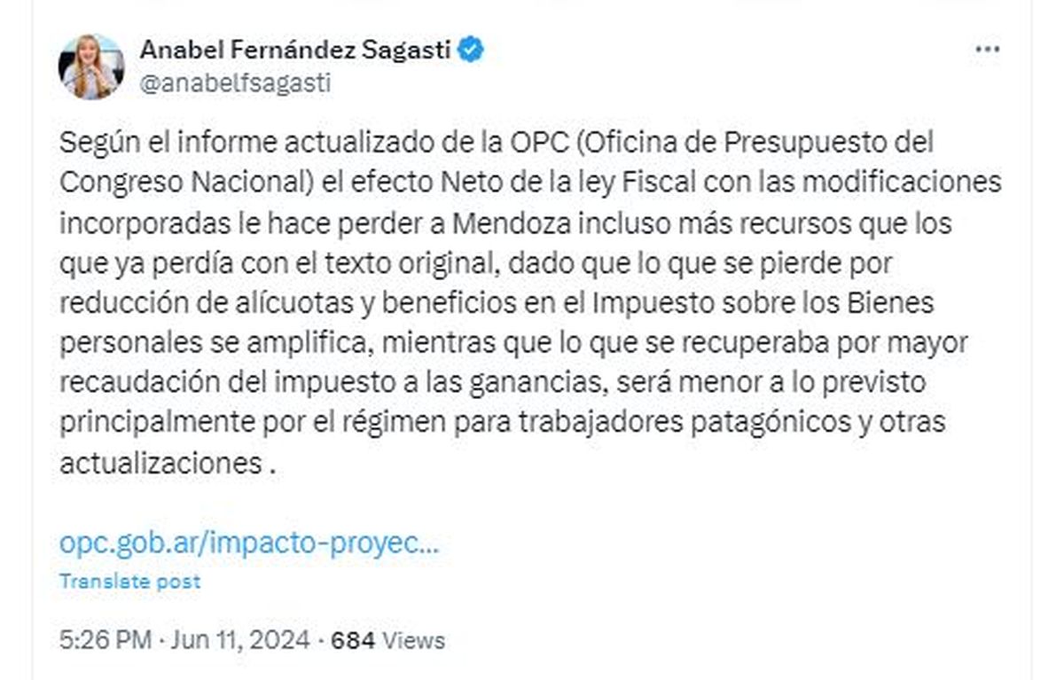Open the tweet's three-dot More menu
This screenshot has width=1064, height=680.
(987, 50)
